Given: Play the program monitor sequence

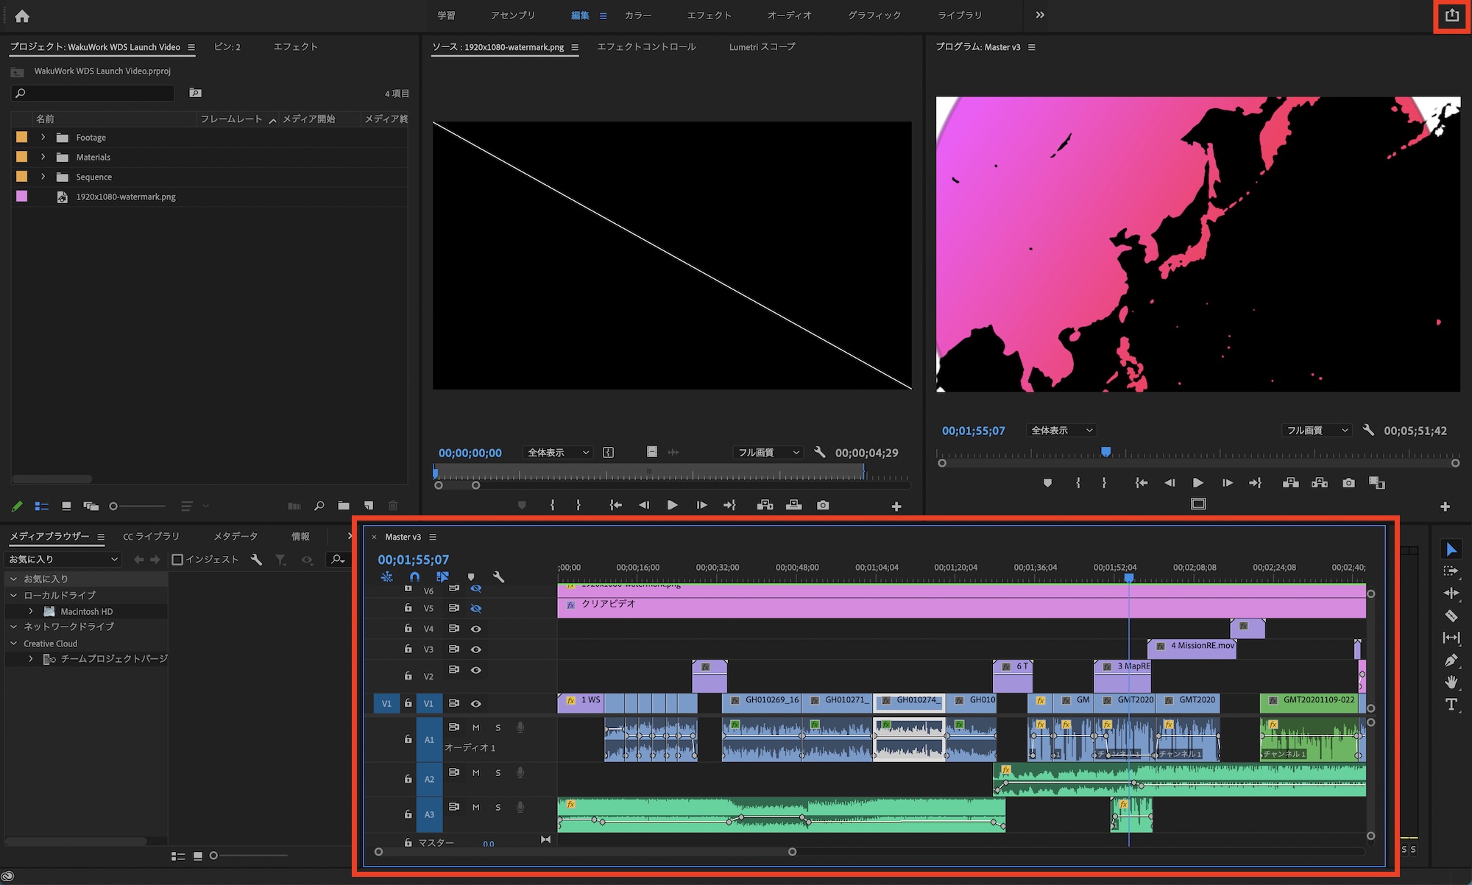Looking at the screenshot, I should [1197, 483].
